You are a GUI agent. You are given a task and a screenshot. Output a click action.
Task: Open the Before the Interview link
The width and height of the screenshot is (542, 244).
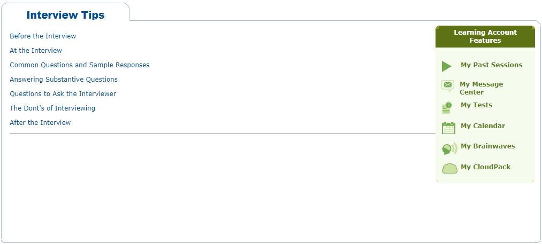[43, 36]
